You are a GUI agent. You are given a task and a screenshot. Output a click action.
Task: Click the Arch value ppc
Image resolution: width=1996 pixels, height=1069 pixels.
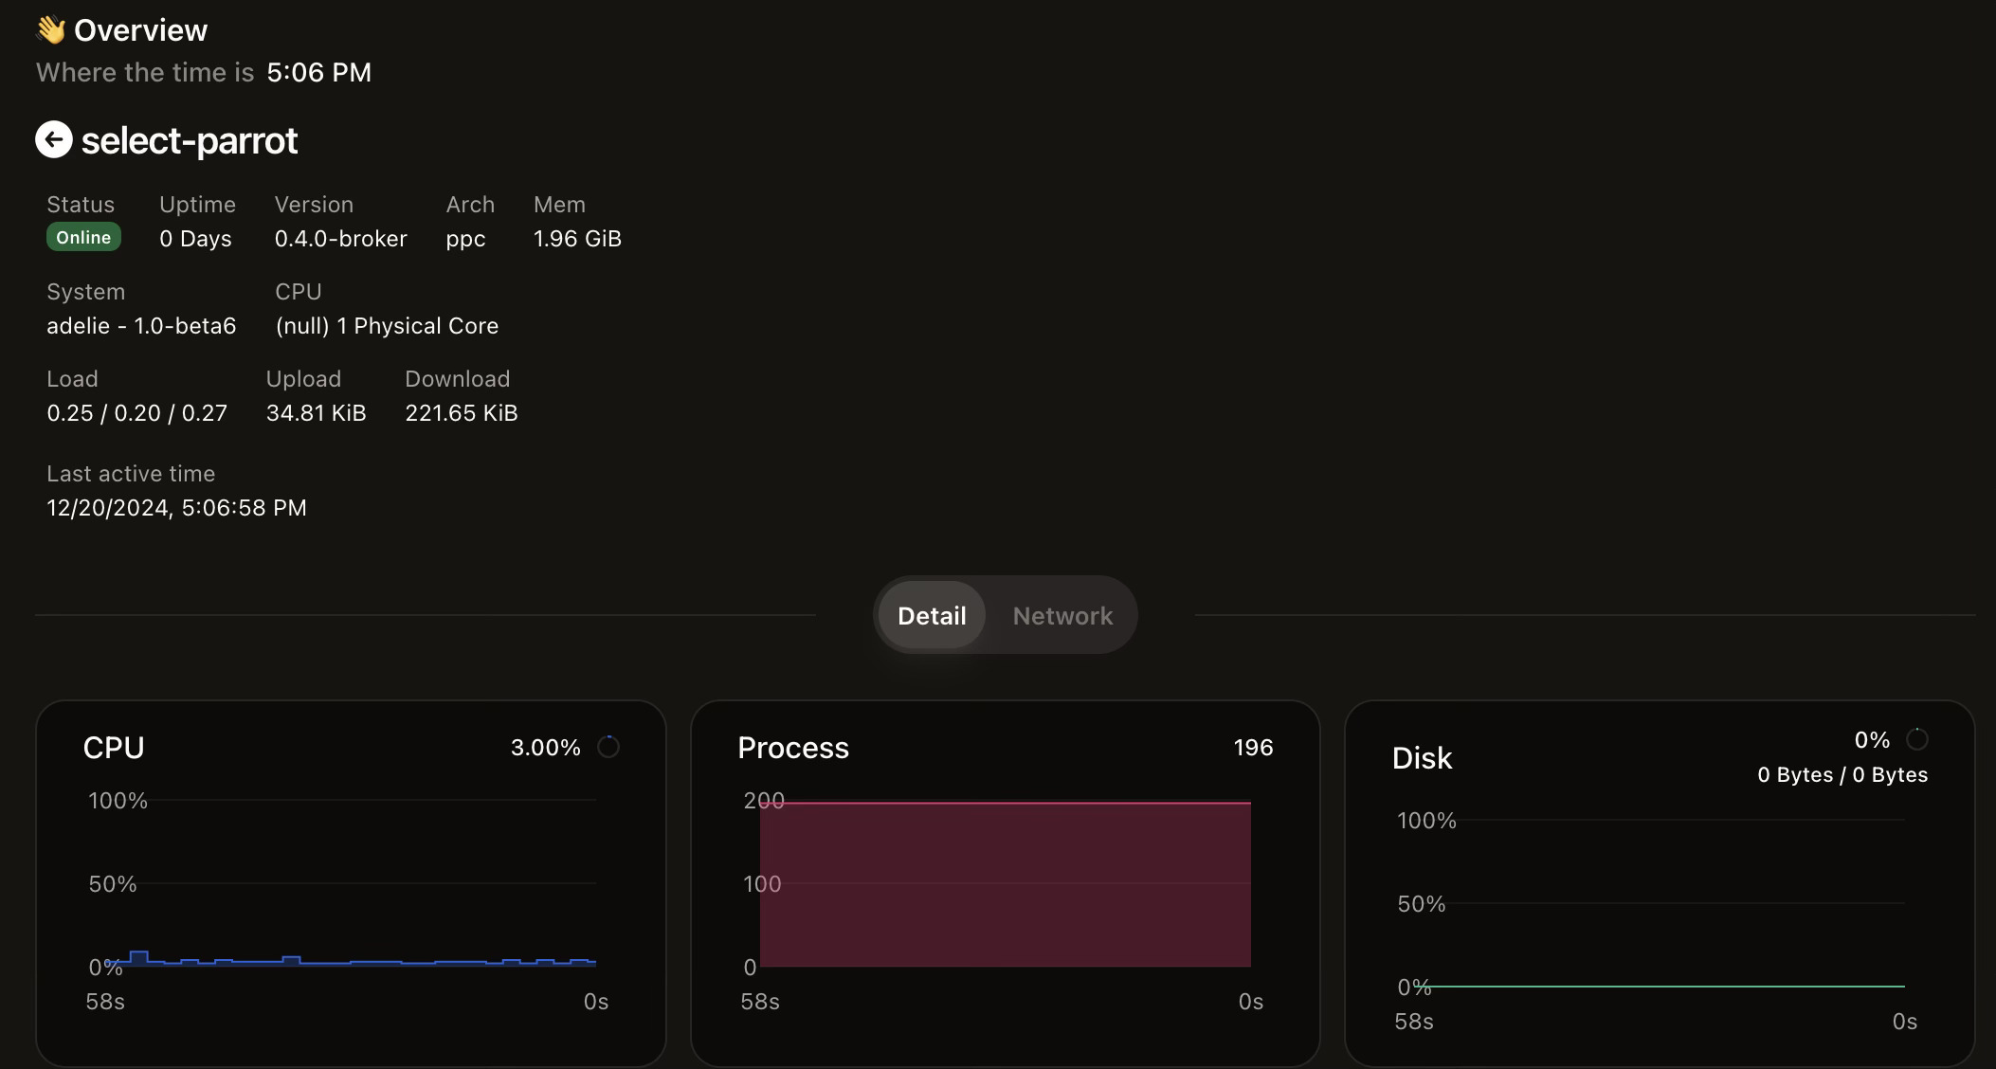pos(465,240)
